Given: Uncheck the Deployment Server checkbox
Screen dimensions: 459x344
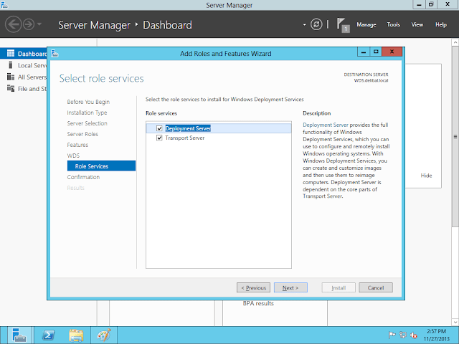Looking at the screenshot, I should (x=159, y=128).
